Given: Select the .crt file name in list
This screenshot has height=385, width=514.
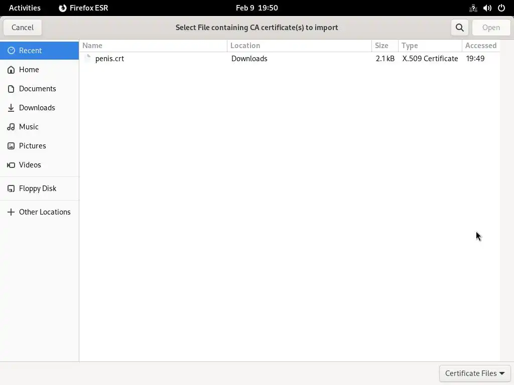Looking at the screenshot, I should click(x=110, y=59).
